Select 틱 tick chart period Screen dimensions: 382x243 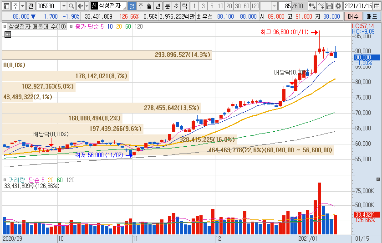pos(185,6)
